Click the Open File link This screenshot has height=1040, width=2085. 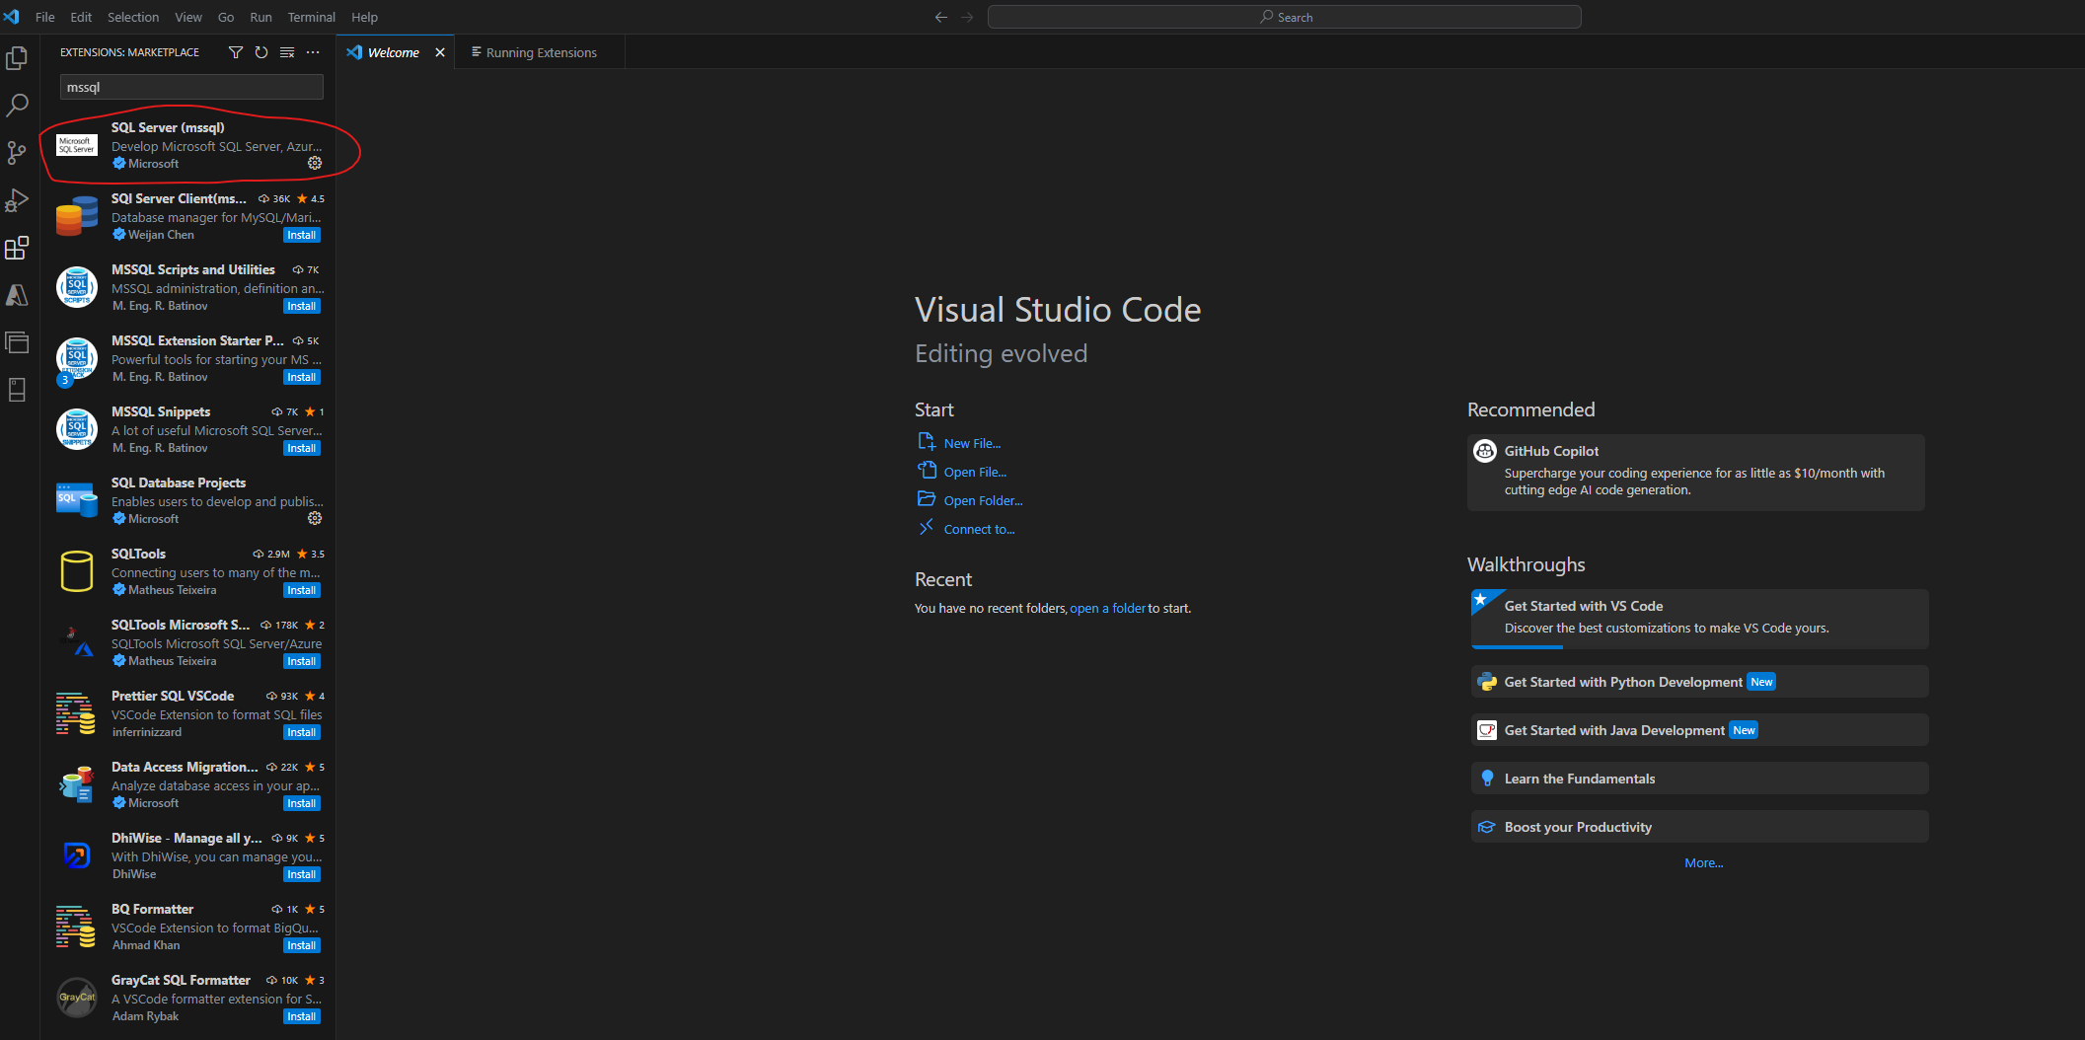click(x=975, y=472)
